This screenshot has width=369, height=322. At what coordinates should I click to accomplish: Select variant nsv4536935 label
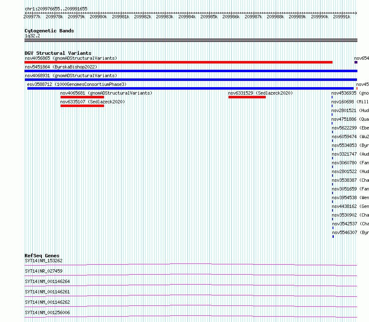[x=350, y=93]
